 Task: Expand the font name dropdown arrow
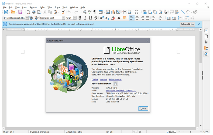click(63, 18)
